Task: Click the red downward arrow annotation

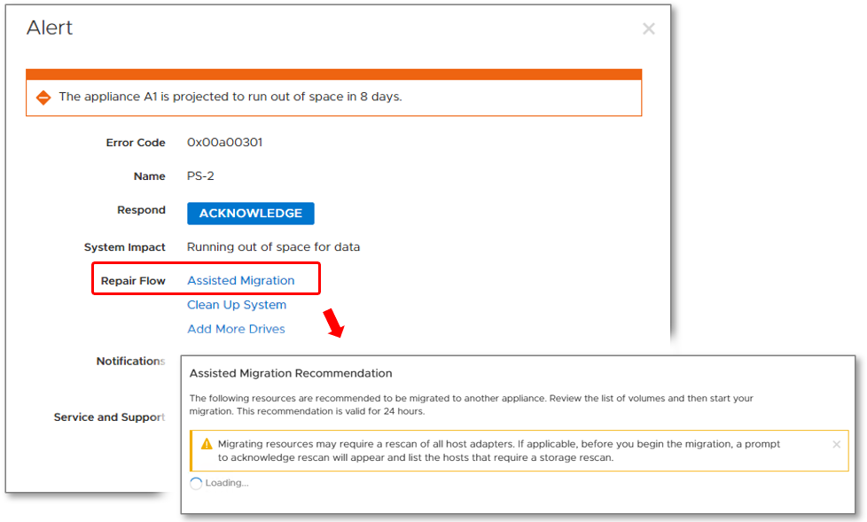Action: tap(333, 323)
